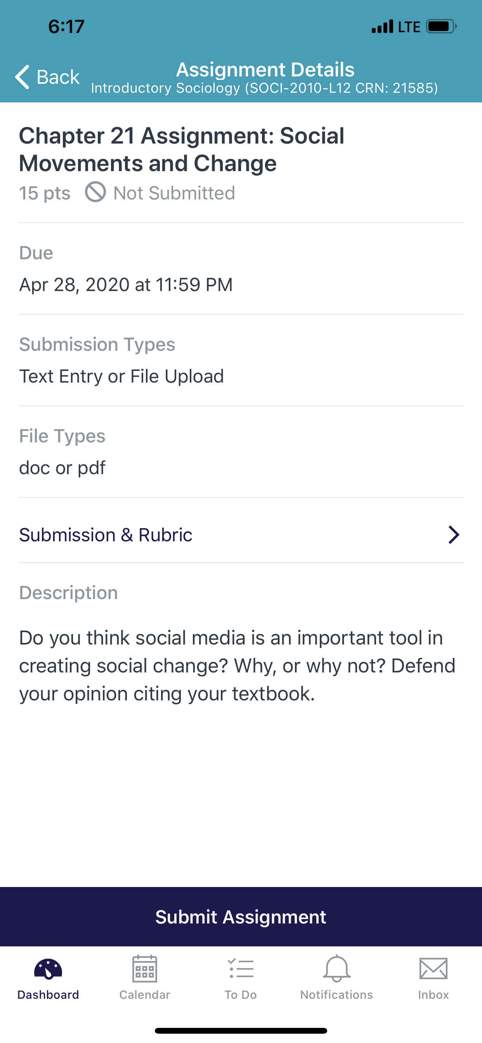
Task: Tap the Assignment Details header title
Action: pyautogui.click(x=265, y=69)
